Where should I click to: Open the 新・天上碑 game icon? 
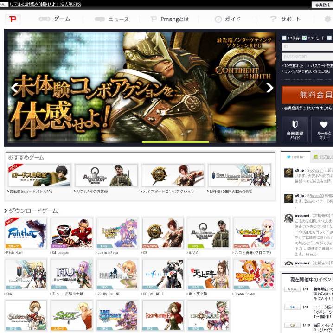tap(209, 274)
